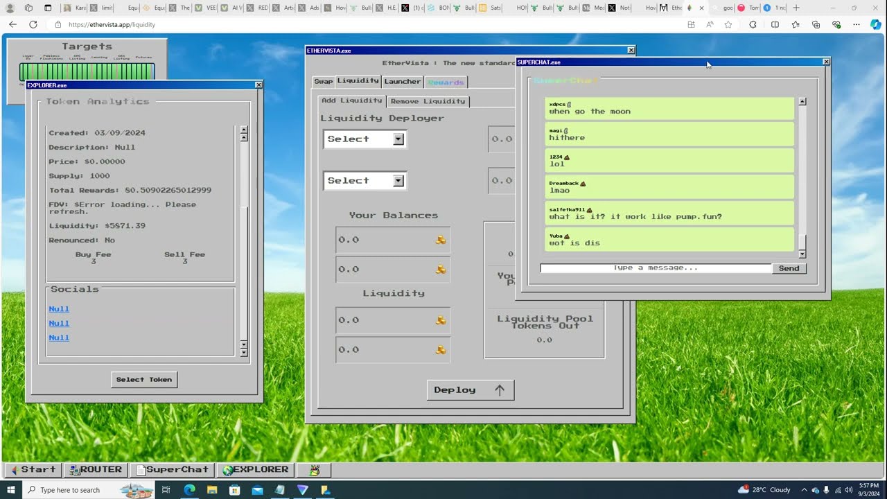This screenshot has height=499, width=887.
Task: Switch to Rewards tab
Action: tap(446, 82)
